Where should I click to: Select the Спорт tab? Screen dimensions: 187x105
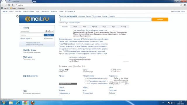point(75,27)
